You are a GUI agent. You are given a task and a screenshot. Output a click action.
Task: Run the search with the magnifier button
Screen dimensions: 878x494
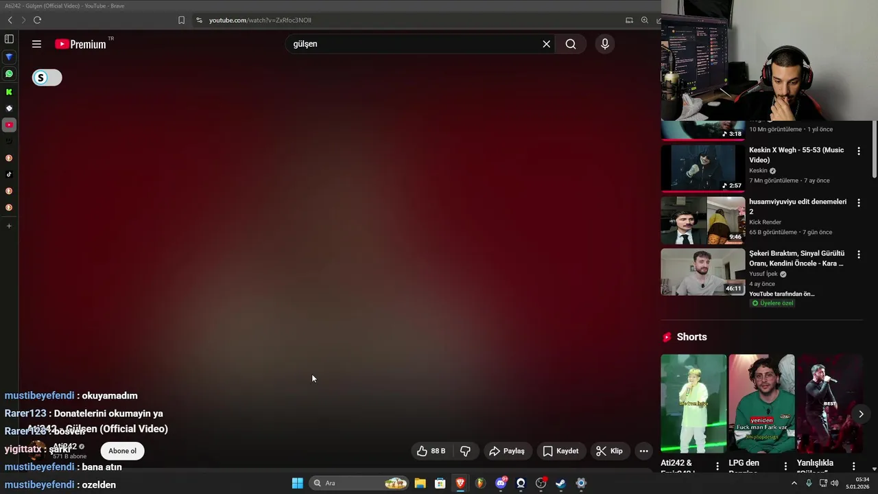click(571, 44)
